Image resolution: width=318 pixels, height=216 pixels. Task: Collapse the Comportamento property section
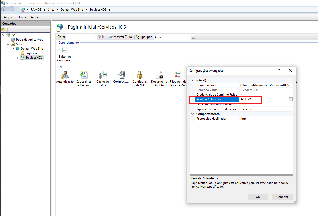[x=193, y=114]
